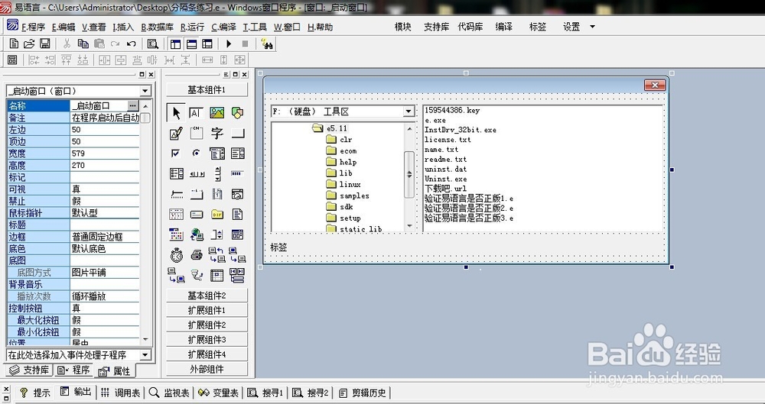
Task: Click the 最大化按钮 property value 假
Action: pos(105,320)
